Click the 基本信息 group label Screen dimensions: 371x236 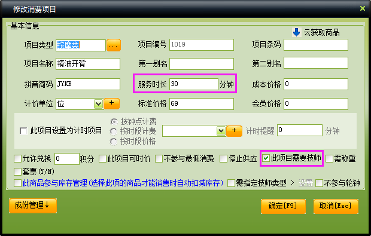(x=25, y=26)
